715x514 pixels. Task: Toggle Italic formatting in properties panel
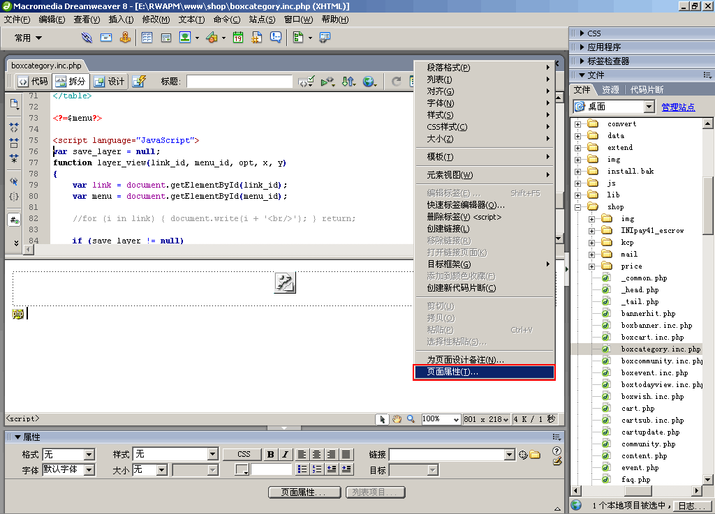[285, 455]
